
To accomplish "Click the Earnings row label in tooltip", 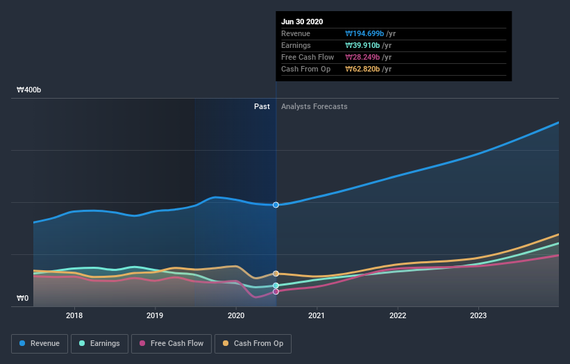I will click(x=296, y=45).
